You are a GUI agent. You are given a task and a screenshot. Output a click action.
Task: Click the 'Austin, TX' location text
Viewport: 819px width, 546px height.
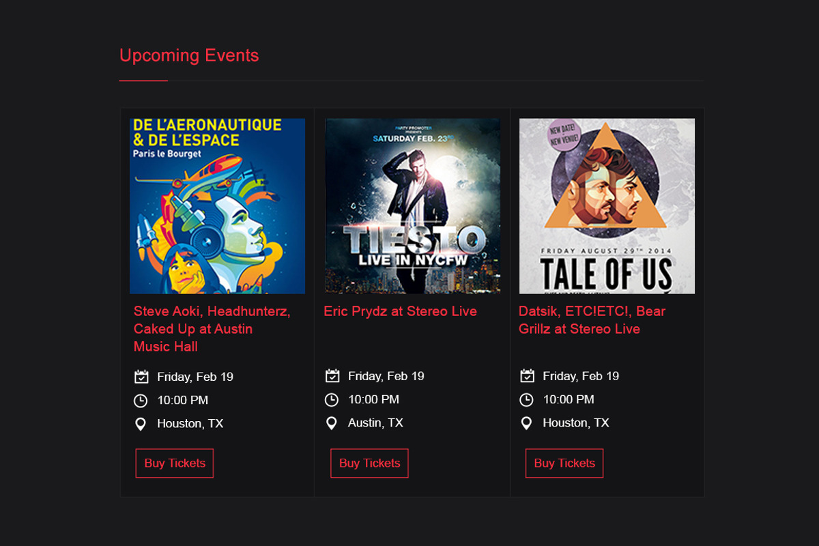(x=375, y=423)
